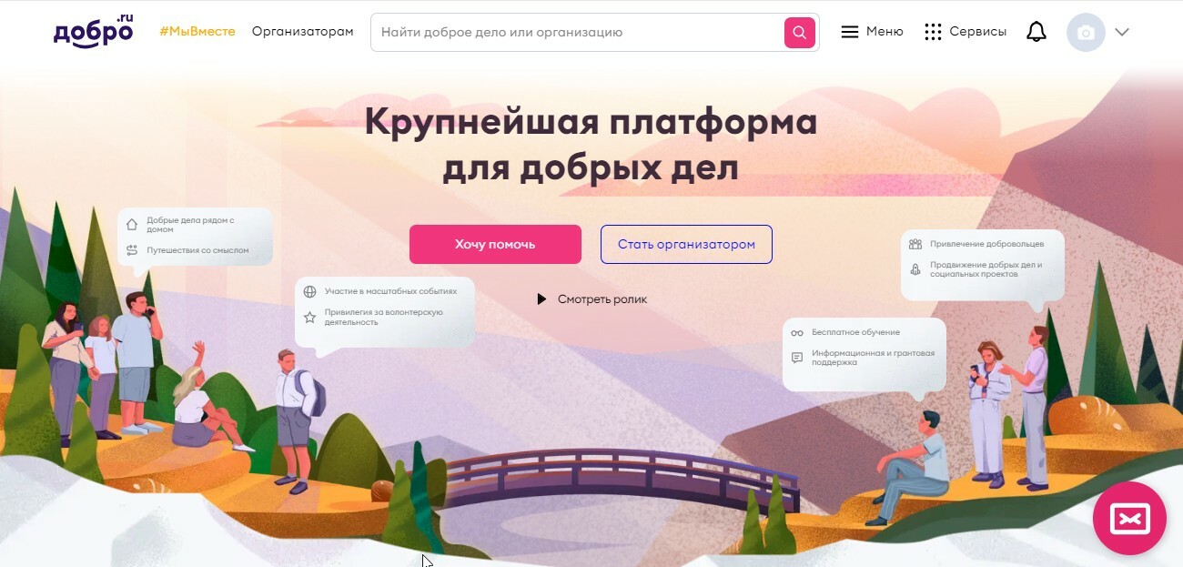Screen dimensions: 1183x567
Task: Click the pink search magnifier button
Action: (799, 33)
